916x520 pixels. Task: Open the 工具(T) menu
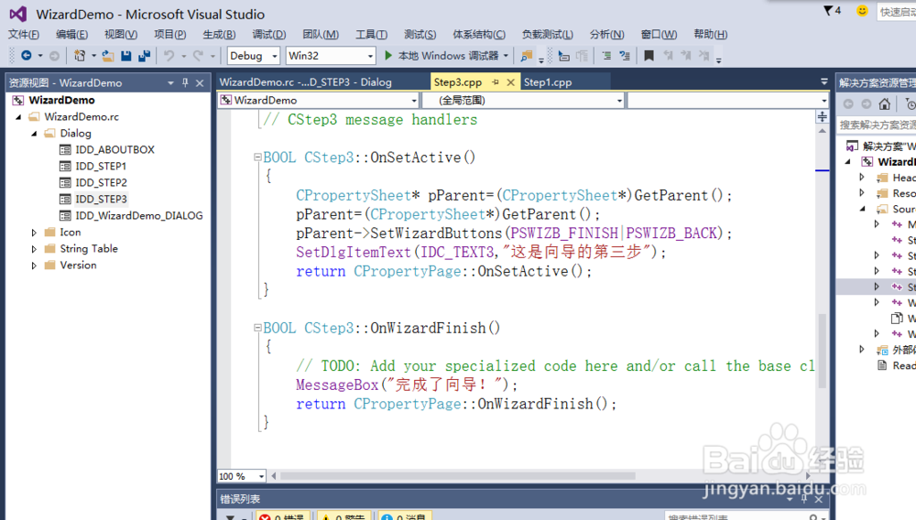(x=372, y=35)
